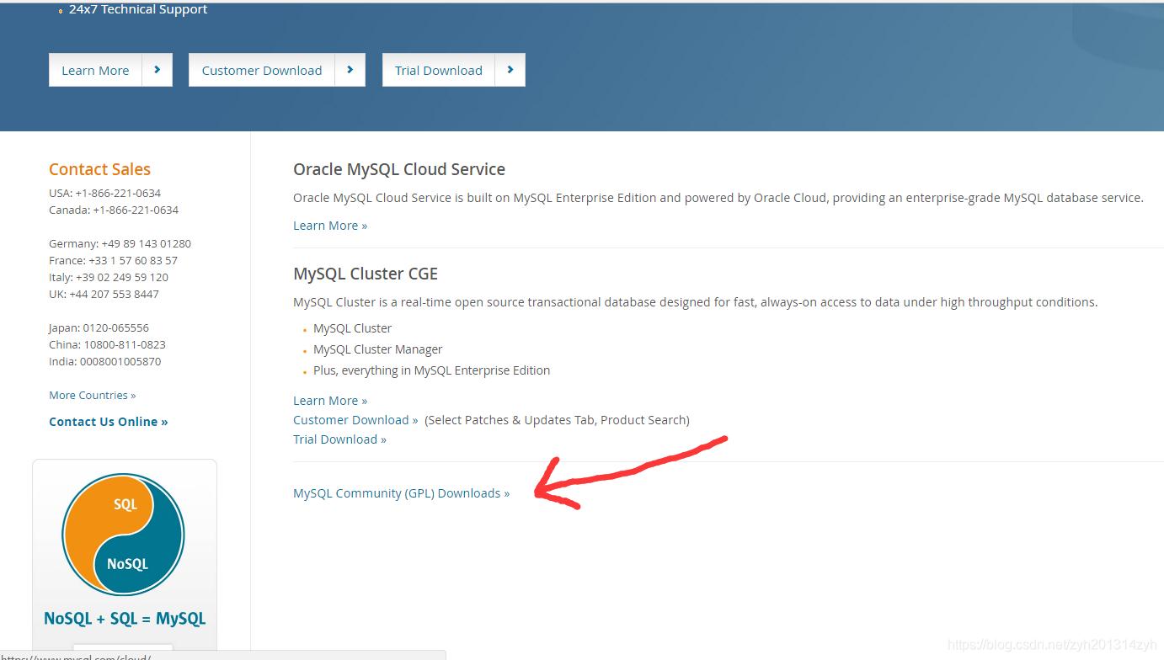Click the Contact Sales heading
The width and height of the screenshot is (1164, 660).
99,169
